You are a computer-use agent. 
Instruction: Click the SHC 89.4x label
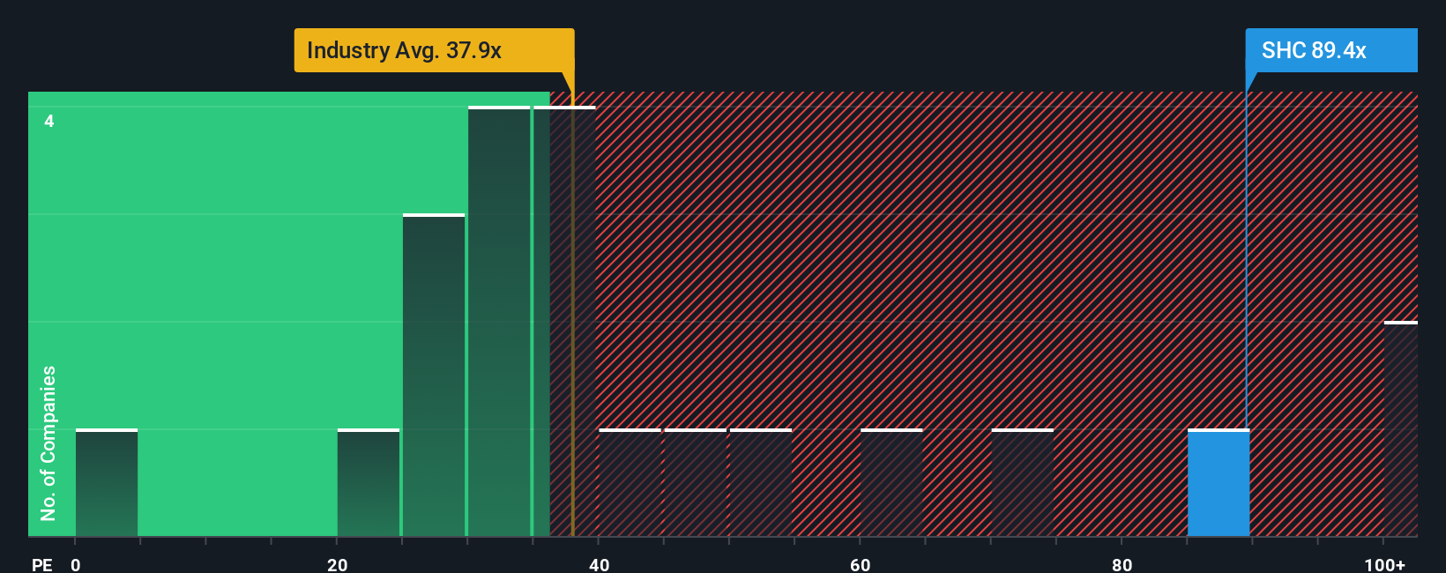(1331, 50)
